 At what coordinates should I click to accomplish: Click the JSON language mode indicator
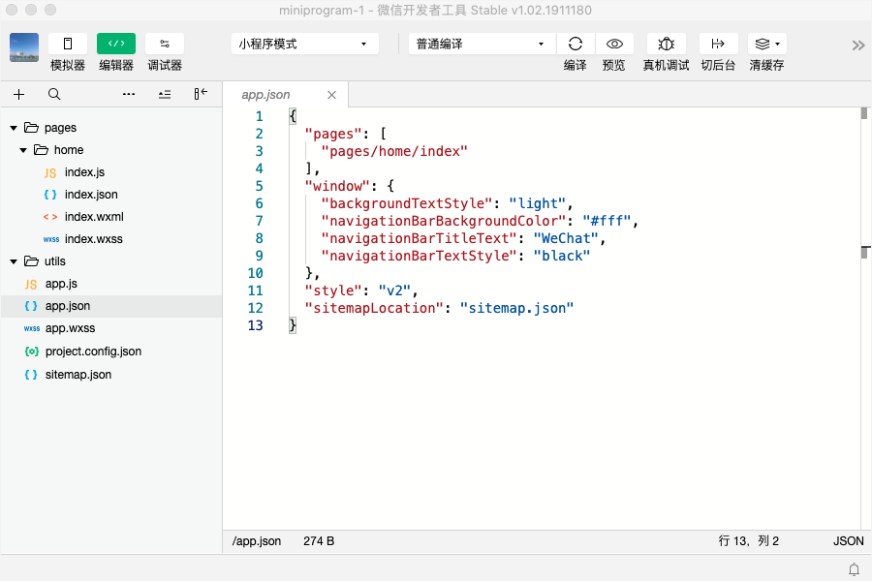pos(848,541)
